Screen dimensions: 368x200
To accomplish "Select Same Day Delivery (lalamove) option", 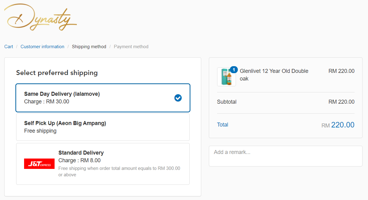I will click(103, 98).
